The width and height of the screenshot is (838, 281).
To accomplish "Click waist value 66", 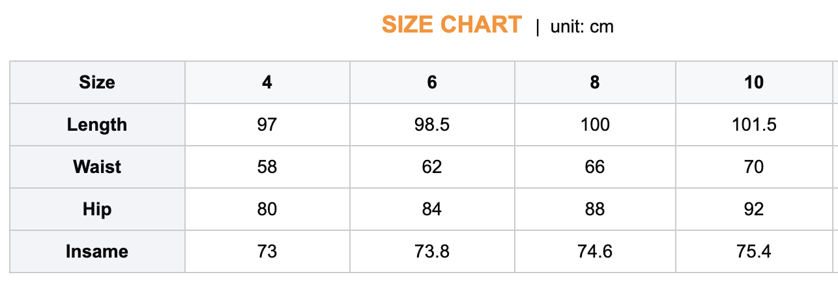I will [x=595, y=167].
